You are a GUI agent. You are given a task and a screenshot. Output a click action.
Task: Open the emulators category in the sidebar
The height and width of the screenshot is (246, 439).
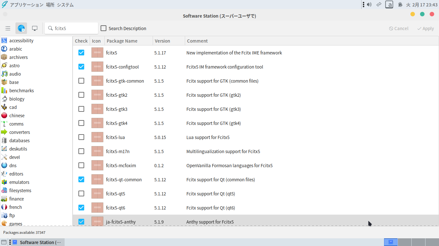(x=19, y=182)
